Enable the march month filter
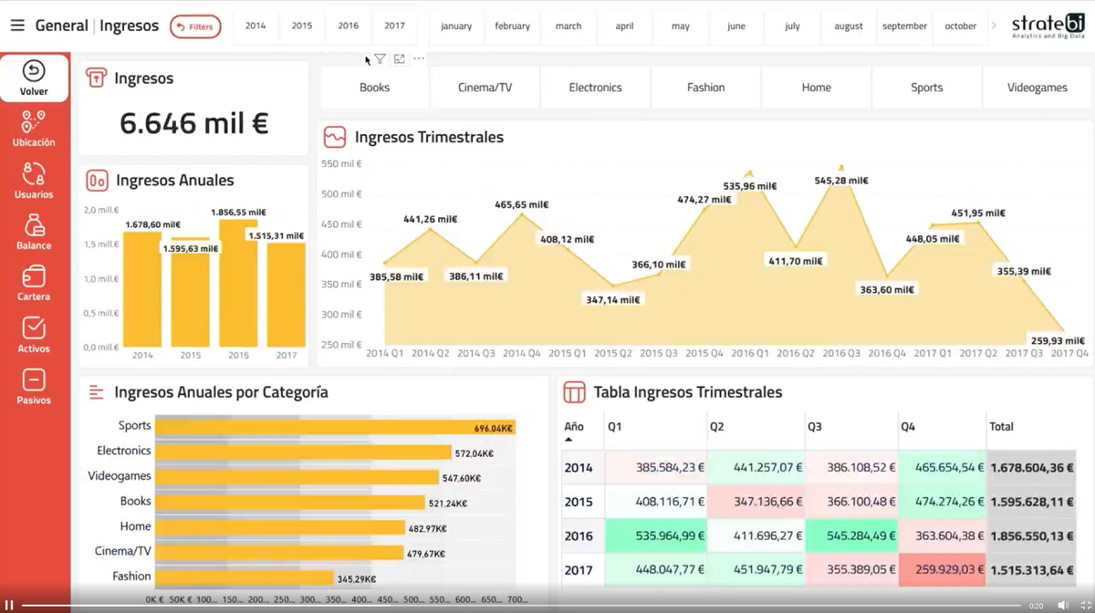The height and width of the screenshot is (613, 1095). click(x=568, y=26)
